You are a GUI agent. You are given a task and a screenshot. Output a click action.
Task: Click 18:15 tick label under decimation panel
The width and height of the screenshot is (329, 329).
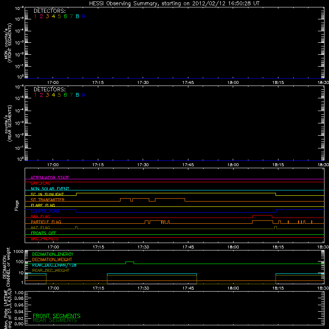click(x=278, y=288)
